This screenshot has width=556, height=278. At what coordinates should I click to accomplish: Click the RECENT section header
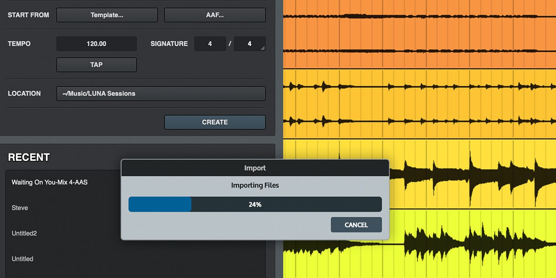point(29,157)
